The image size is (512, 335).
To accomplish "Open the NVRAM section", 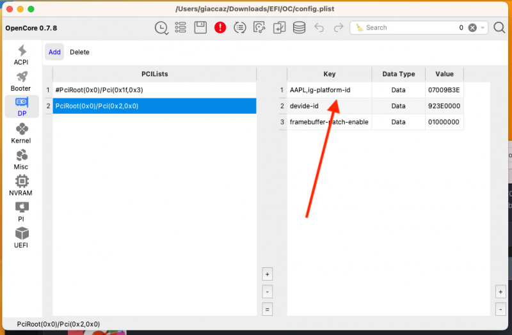I will click(x=21, y=185).
